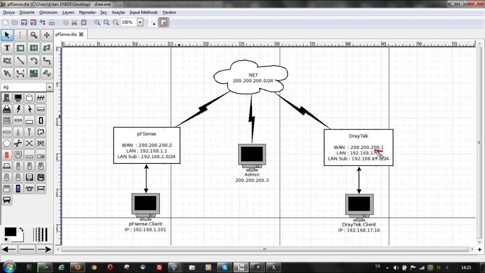Select the red firewall shape
The image size is (485, 273).
6,155
